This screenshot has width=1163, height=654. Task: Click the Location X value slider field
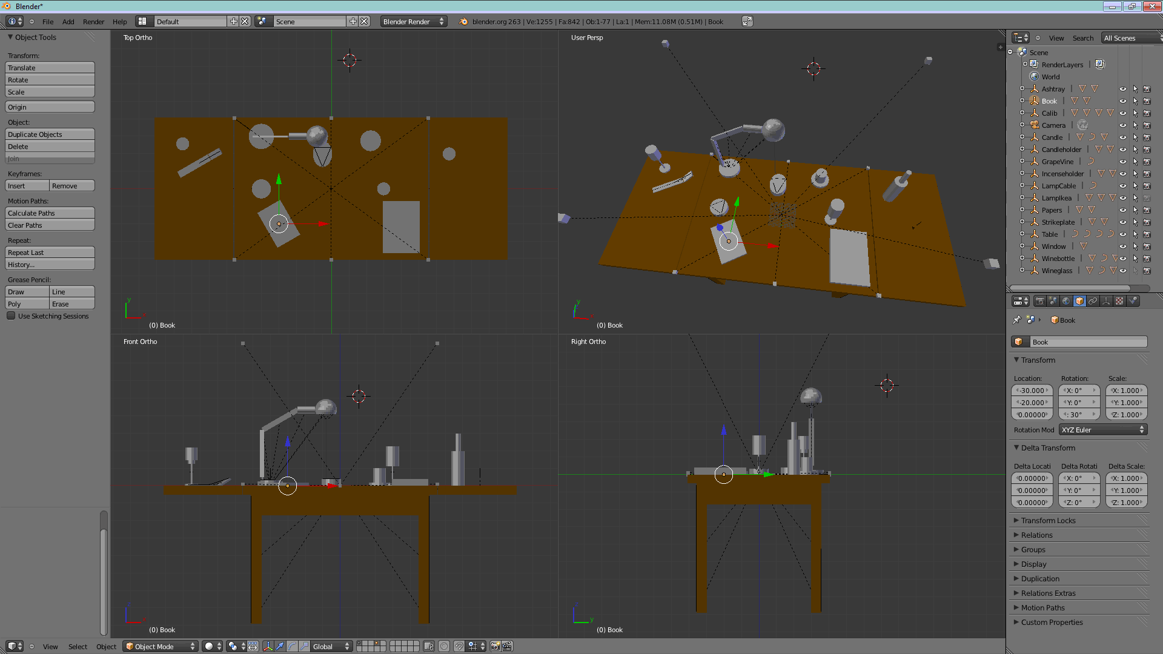click(x=1032, y=391)
